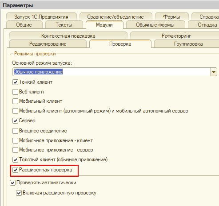
Task: Click the Режимы проверки group label
Action: coord(35,54)
